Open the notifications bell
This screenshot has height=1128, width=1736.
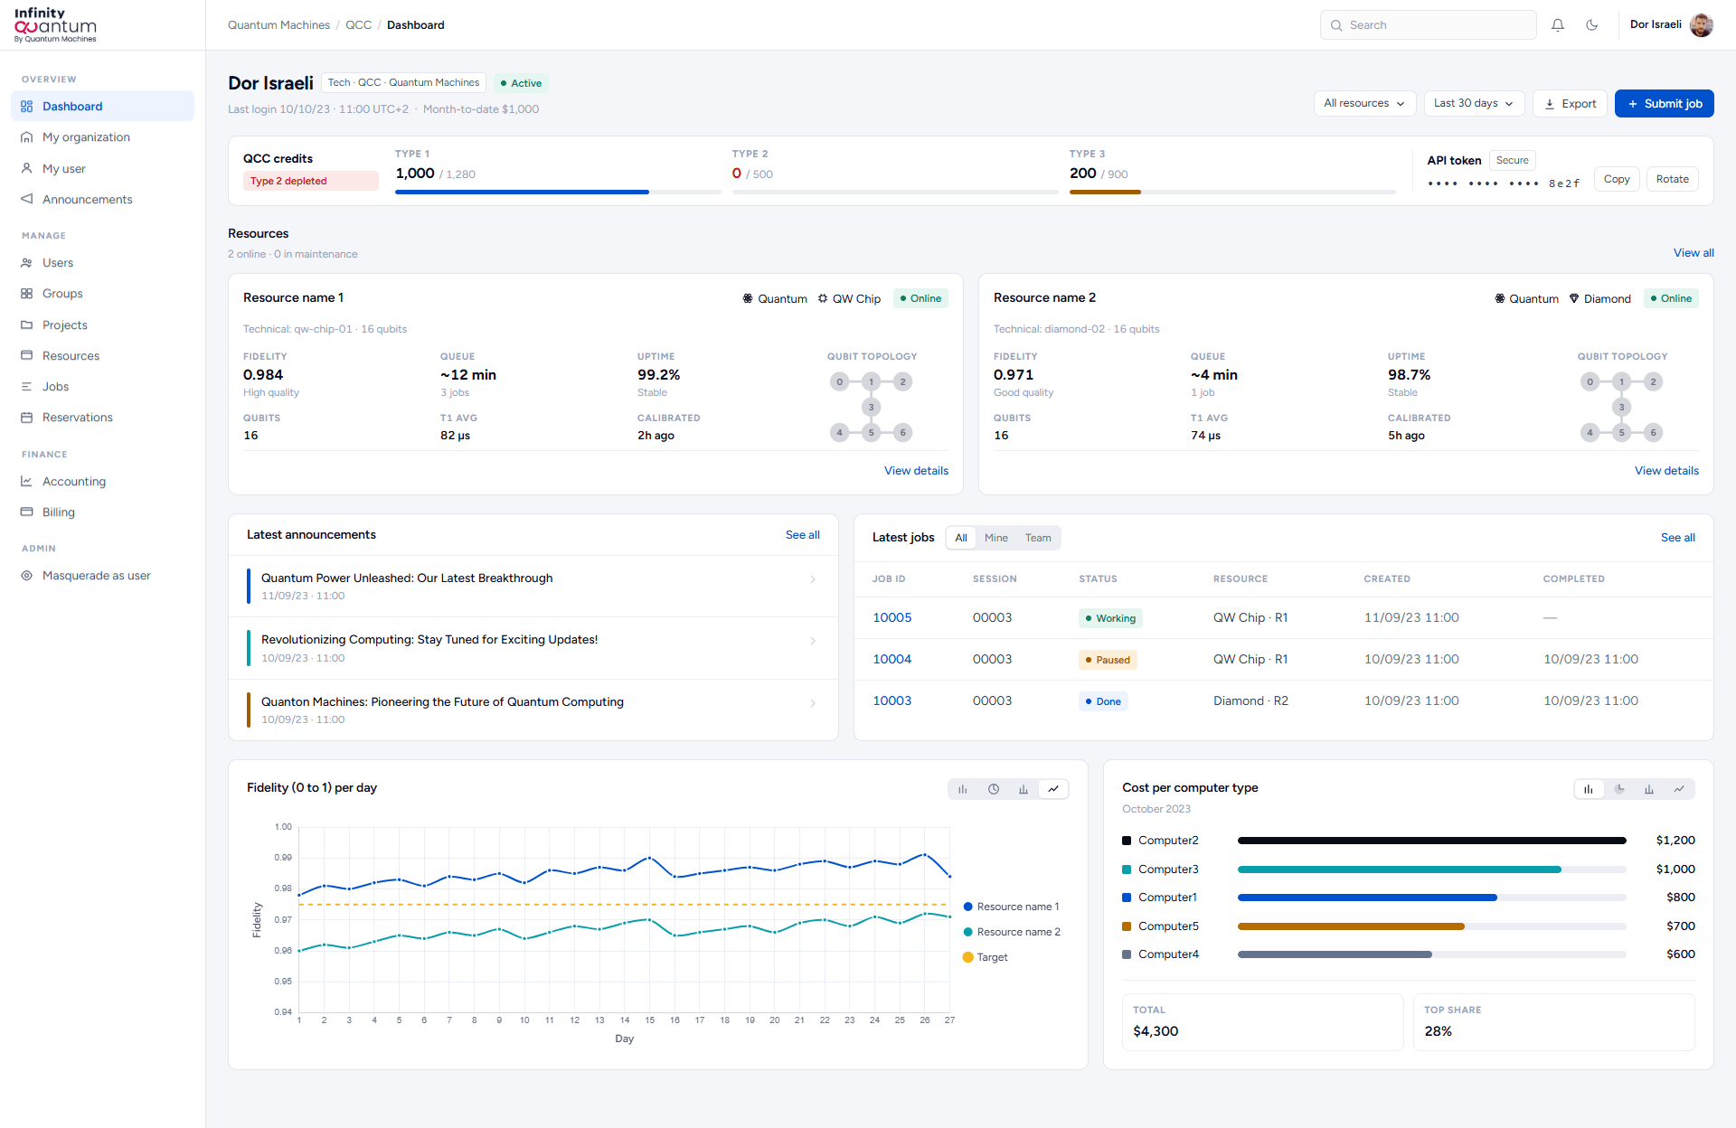click(1558, 25)
